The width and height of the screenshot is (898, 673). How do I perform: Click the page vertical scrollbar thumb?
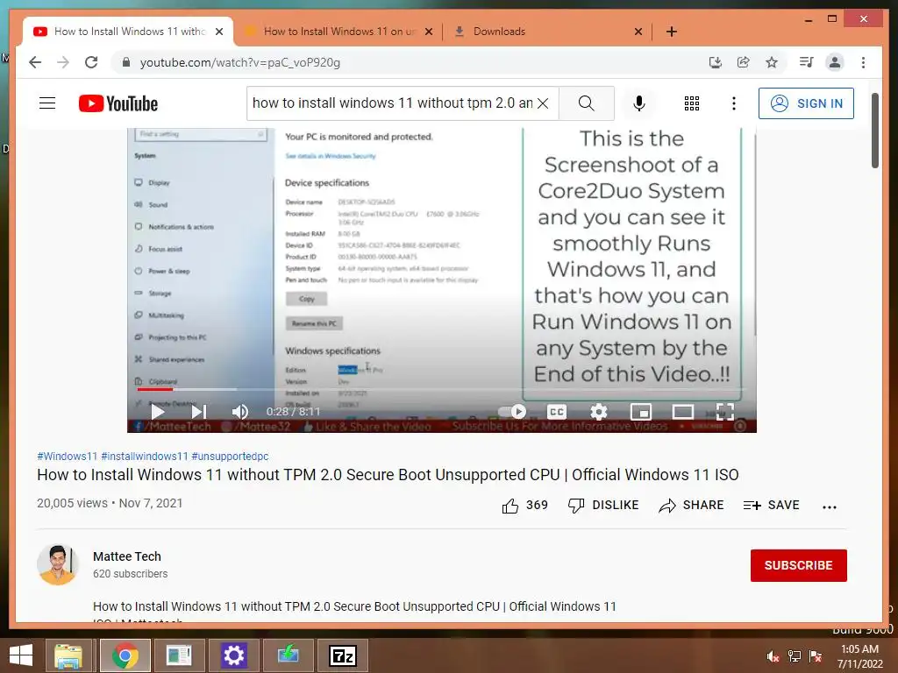[x=874, y=131]
